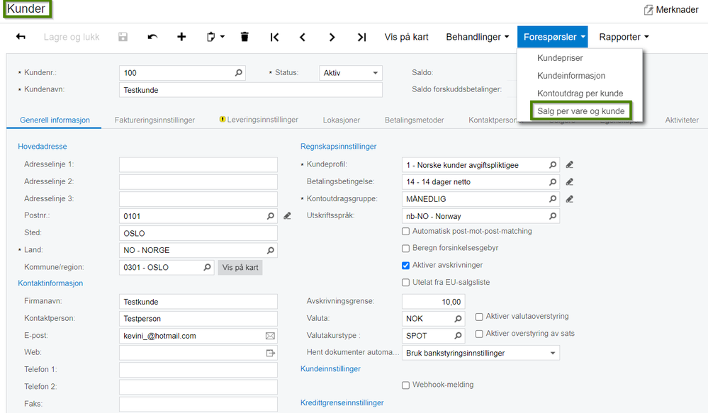Add new customer with plus icon

pos(181,37)
